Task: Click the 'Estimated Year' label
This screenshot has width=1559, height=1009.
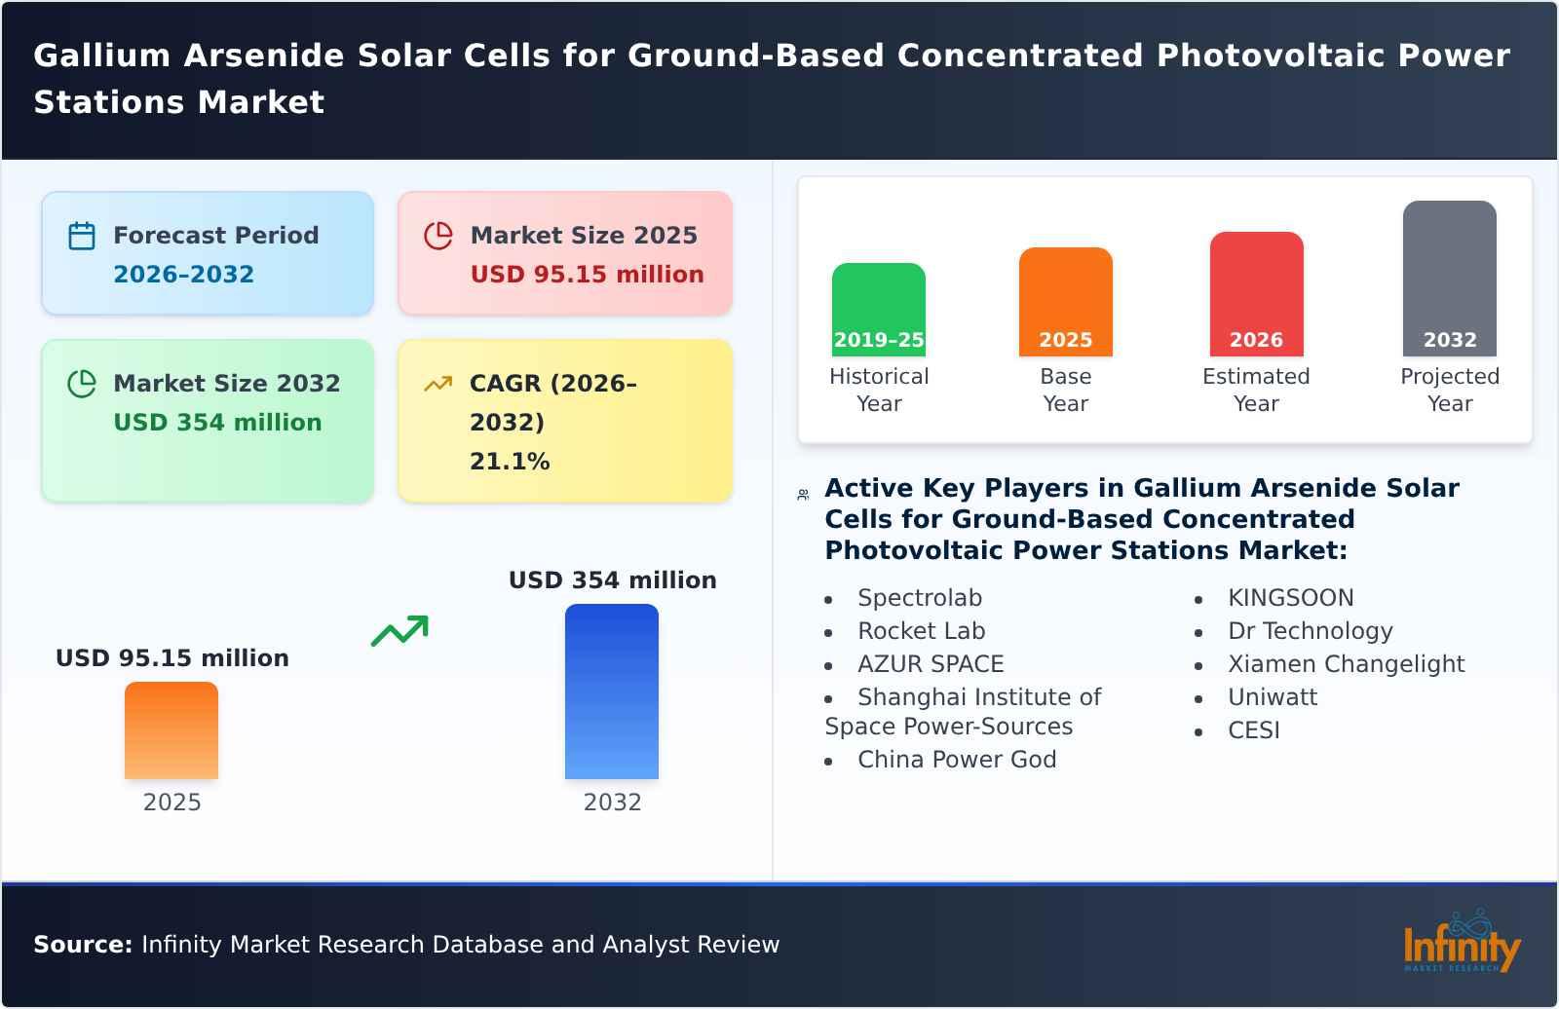Action: [1257, 390]
